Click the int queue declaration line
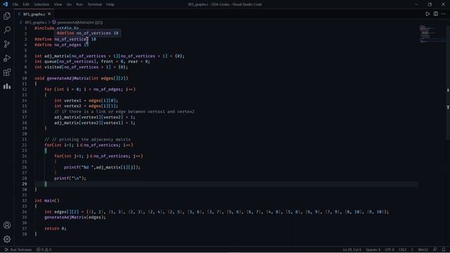The image size is (450, 253). point(92,61)
